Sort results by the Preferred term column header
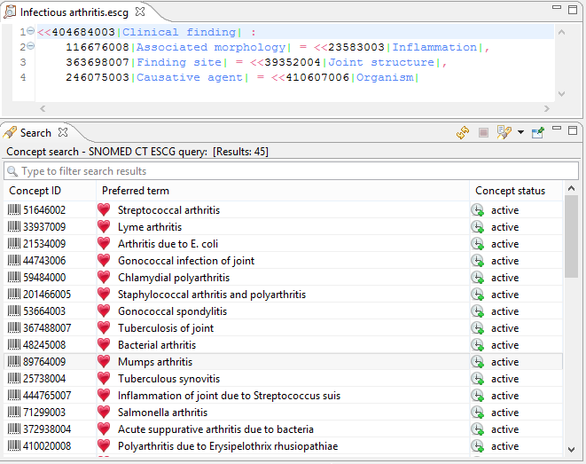586x464 pixels. coord(136,191)
